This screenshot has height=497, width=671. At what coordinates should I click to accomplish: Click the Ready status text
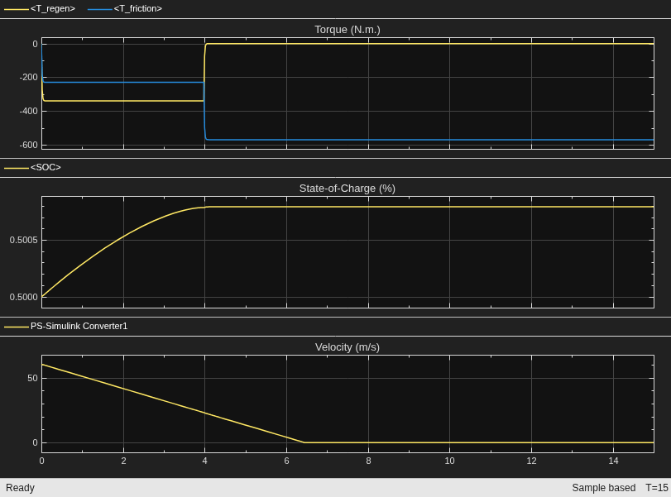point(20,488)
